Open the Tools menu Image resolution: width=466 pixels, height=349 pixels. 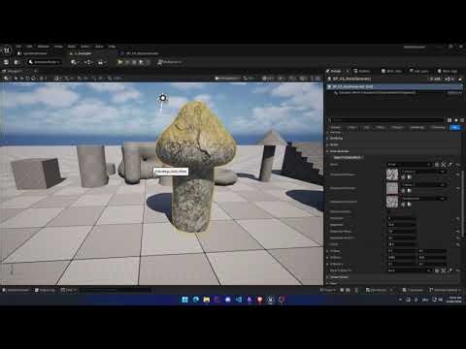[58, 47]
